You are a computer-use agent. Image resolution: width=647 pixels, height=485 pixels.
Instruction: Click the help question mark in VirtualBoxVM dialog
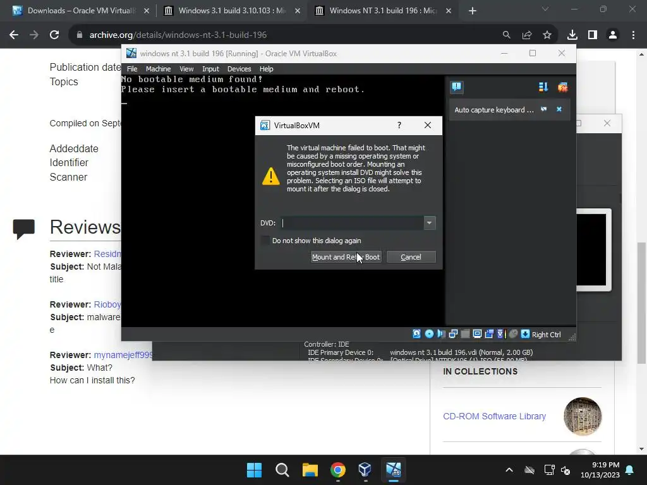[x=399, y=125]
